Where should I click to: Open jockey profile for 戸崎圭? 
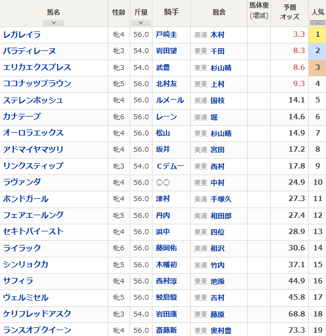pos(166,35)
